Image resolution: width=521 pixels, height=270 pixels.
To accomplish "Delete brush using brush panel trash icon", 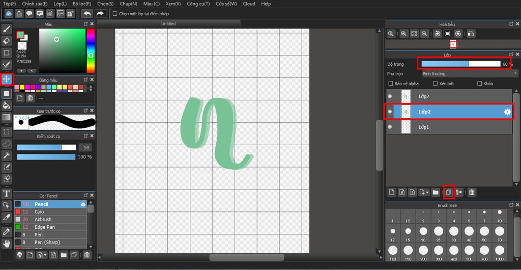I will tap(86, 255).
